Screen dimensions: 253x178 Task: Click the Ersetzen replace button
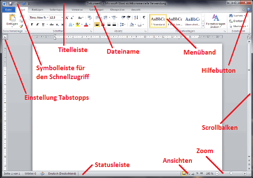(x=237, y=21)
